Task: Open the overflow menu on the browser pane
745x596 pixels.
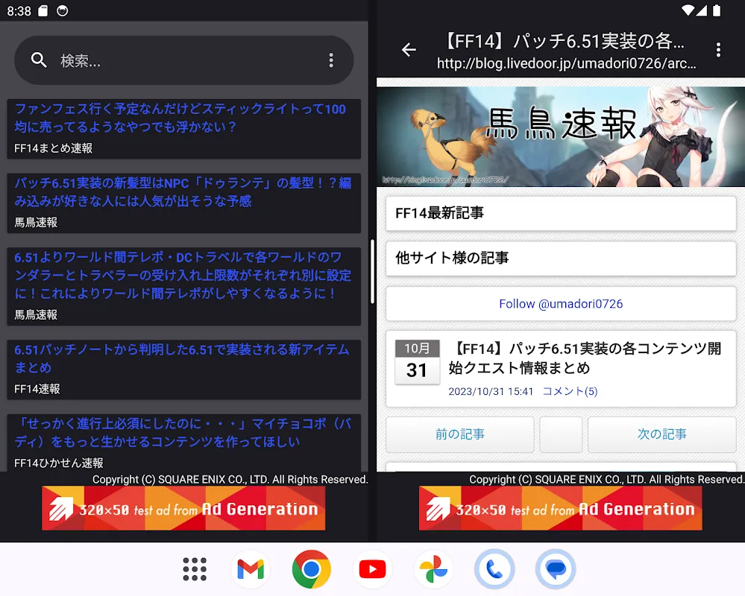Action: coord(718,50)
